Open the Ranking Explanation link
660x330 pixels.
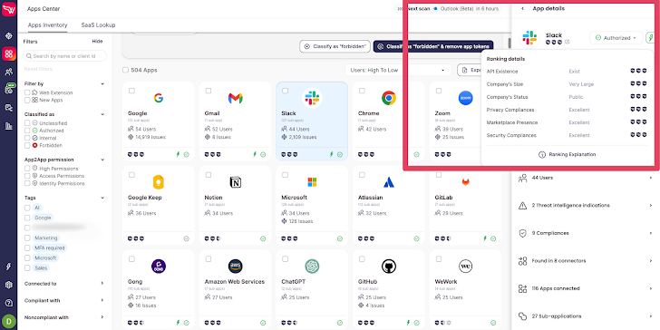[567, 154]
